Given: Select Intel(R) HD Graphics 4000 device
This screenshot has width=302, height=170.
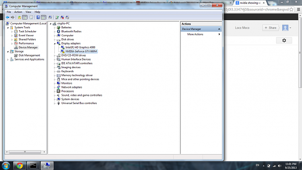Looking at the screenshot, I should [x=80, y=47].
